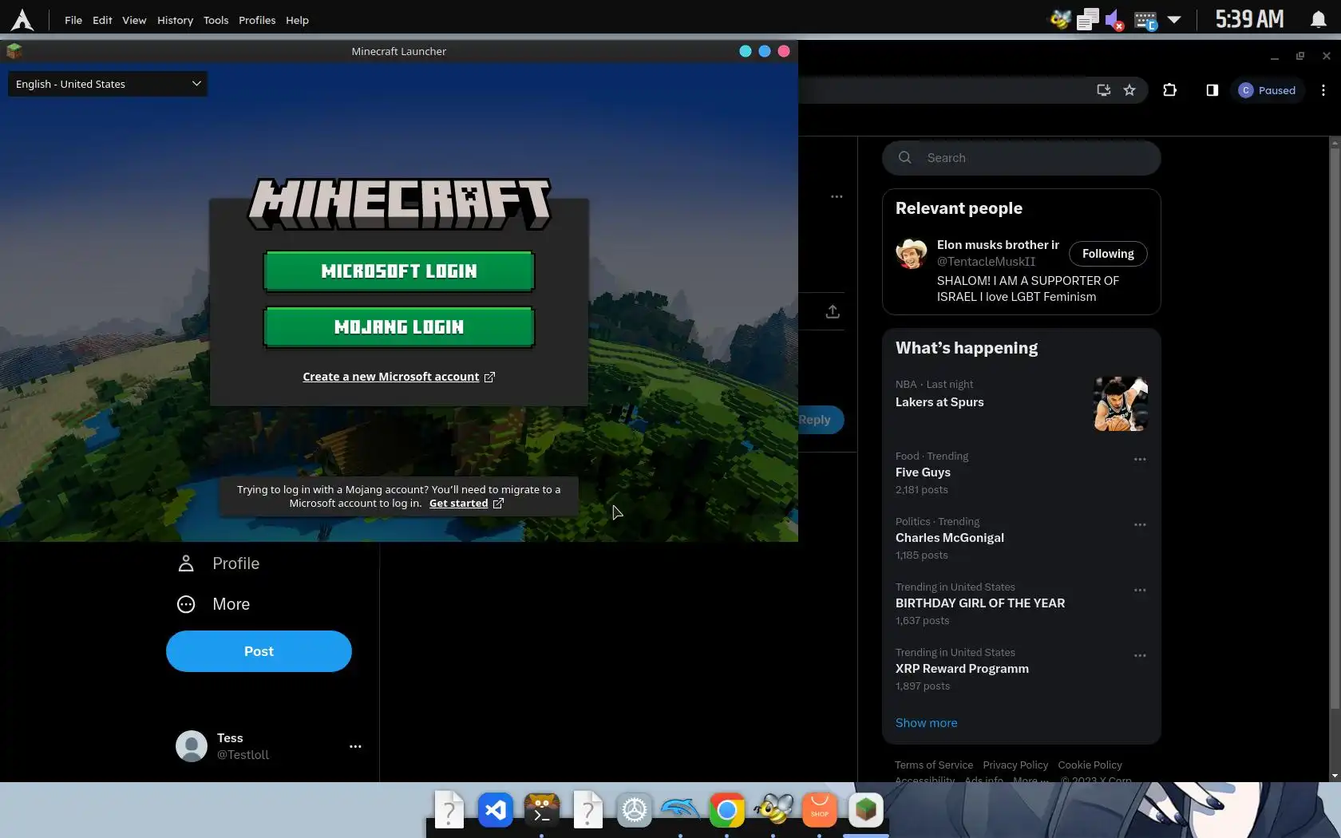
Task: Open Create a new Microsoft account link
Action: 398,377
